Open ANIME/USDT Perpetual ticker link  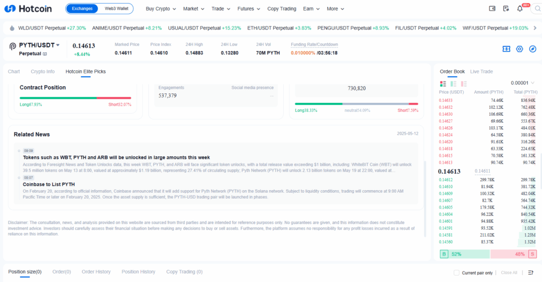click(127, 28)
